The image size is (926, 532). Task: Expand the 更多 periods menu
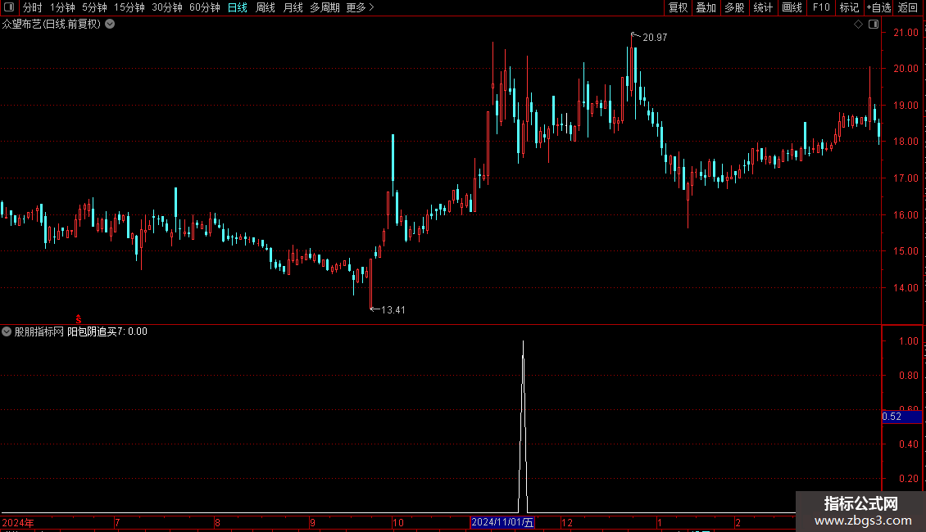click(x=361, y=7)
